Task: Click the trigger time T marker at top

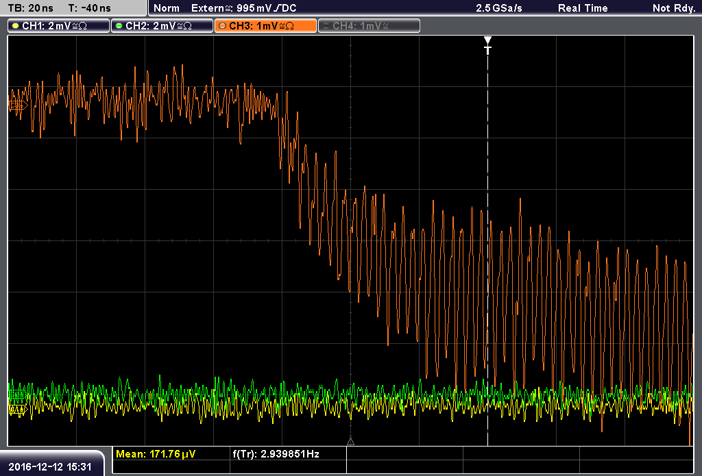Action: coord(487,45)
